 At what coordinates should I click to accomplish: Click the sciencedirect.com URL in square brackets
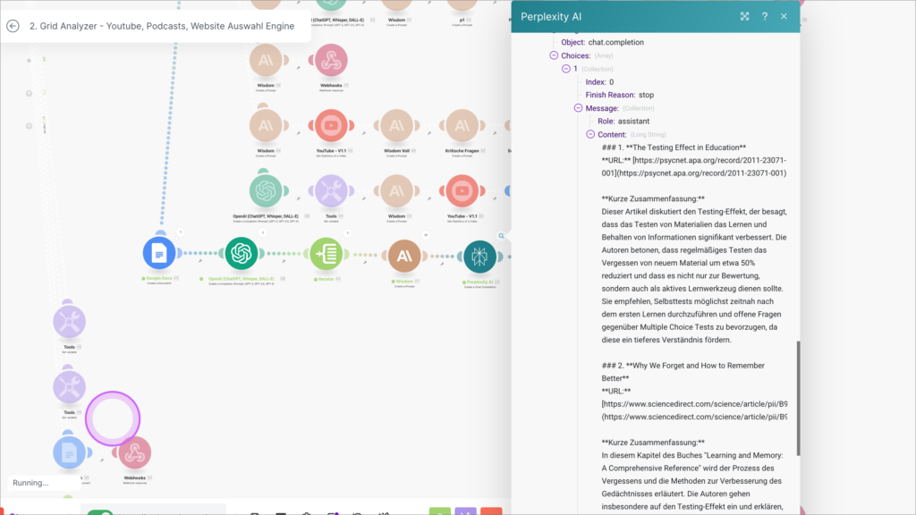pyautogui.click(x=694, y=404)
